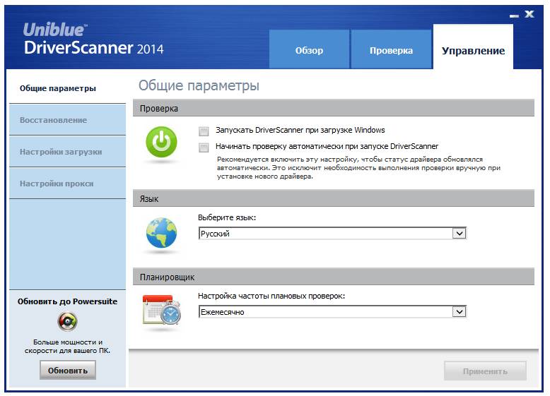
Task: Click the green power icon
Action: click(x=161, y=142)
